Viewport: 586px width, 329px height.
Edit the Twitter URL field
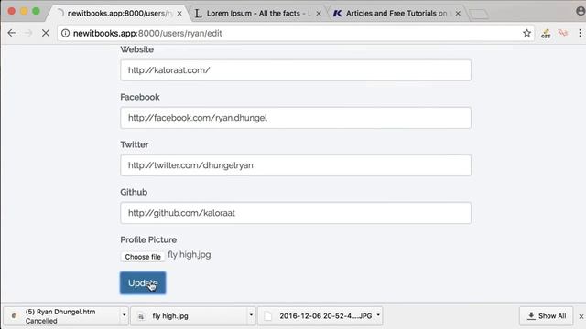coord(296,165)
